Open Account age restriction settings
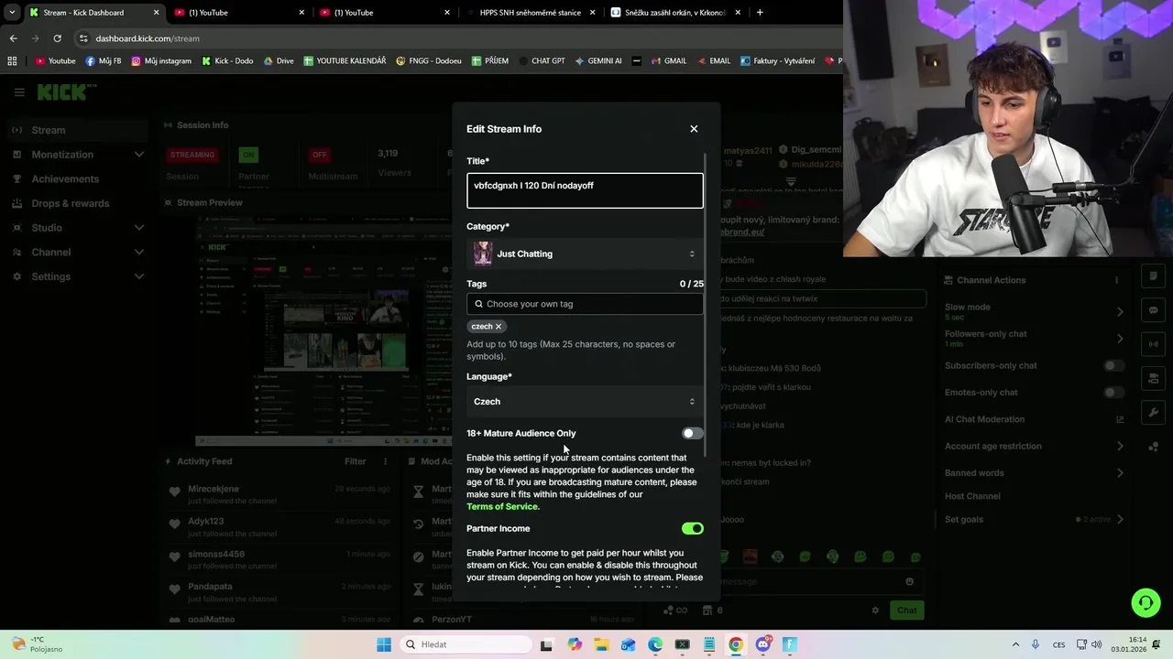 coord(1034,447)
